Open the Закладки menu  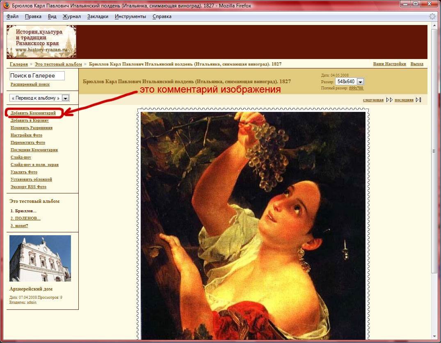click(x=98, y=16)
